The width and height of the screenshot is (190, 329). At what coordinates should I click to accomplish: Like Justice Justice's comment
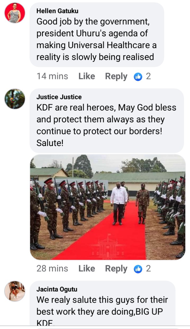(87, 268)
